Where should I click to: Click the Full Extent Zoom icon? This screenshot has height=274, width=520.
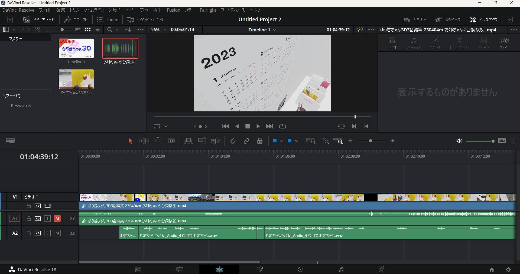pos(311,141)
